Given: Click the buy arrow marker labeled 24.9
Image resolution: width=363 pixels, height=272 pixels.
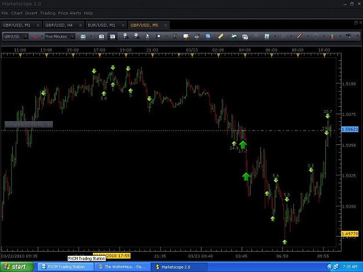Looking at the screenshot, I should [x=234, y=143].
